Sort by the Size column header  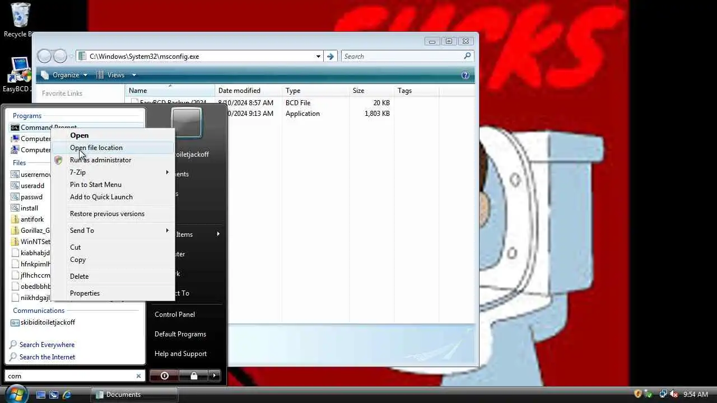pos(371,91)
